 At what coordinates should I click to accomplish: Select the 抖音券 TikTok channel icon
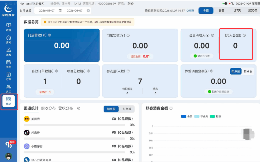pyautogui.click(x=27, y=132)
